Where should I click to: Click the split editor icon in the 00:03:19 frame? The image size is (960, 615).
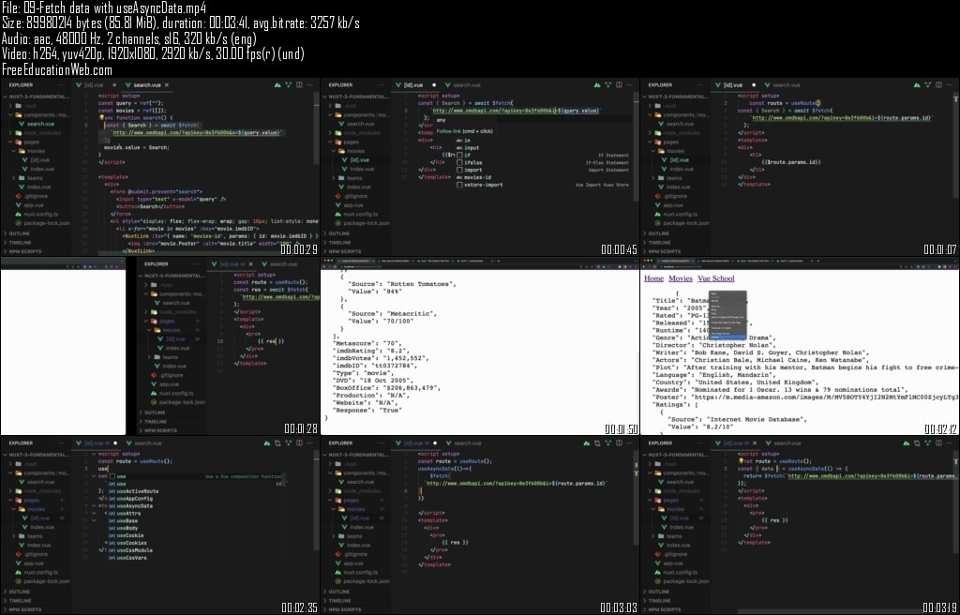(938, 443)
